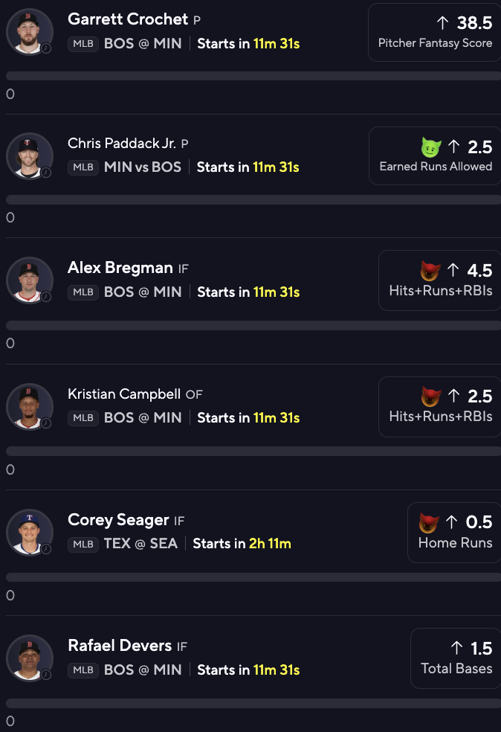The image size is (501, 732).
Task: Click the clock badge on Corey Seager's photo
Action: (x=46, y=548)
